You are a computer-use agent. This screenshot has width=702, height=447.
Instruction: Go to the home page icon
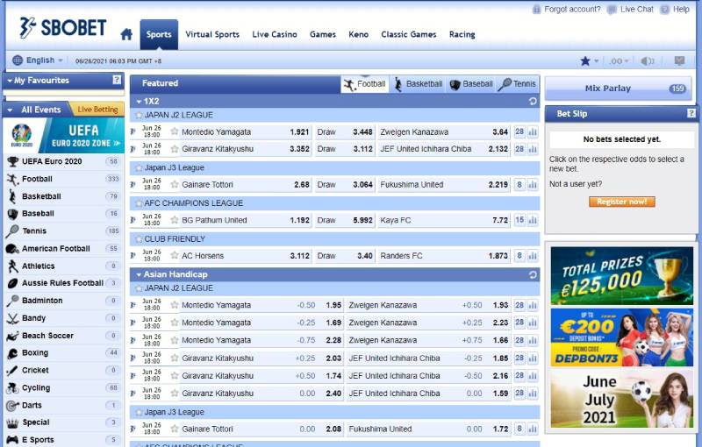pyautogui.click(x=126, y=35)
